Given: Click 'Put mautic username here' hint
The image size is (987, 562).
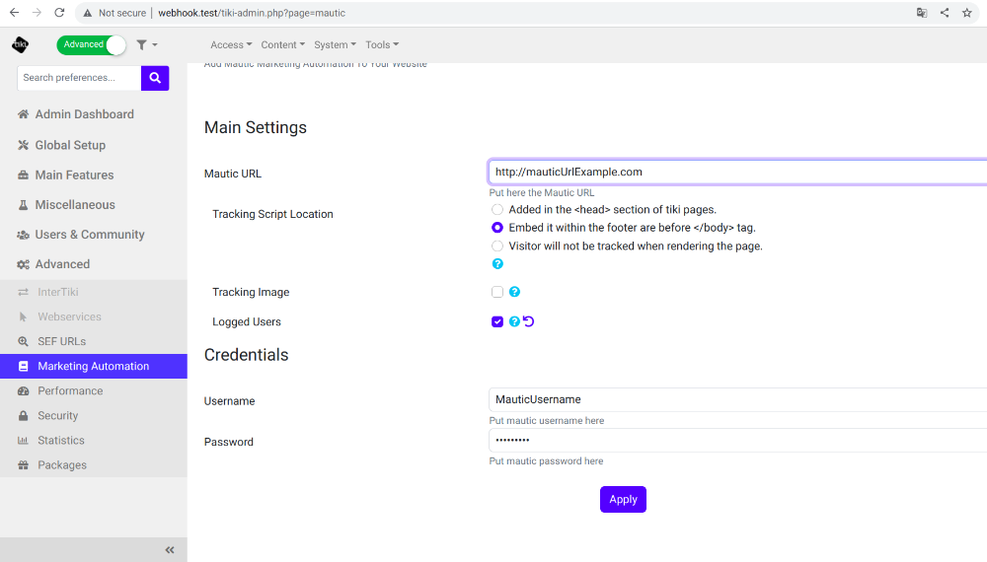Looking at the screenshot, I should pyautogui.click(x=547, y=421).
